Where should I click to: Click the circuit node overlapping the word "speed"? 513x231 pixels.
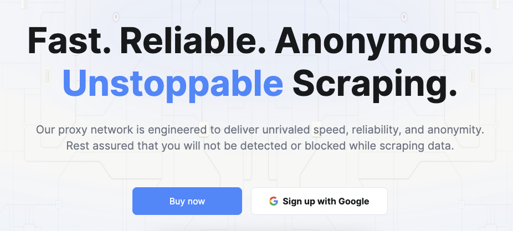tap(316, 130)
